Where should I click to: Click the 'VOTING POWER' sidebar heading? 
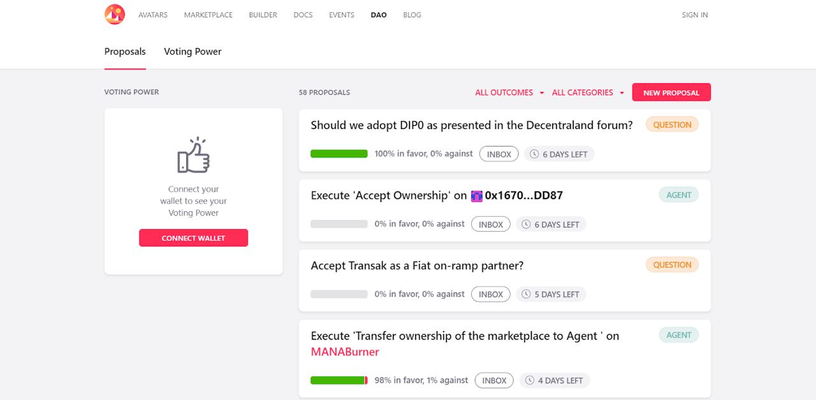tap(132, 92)
